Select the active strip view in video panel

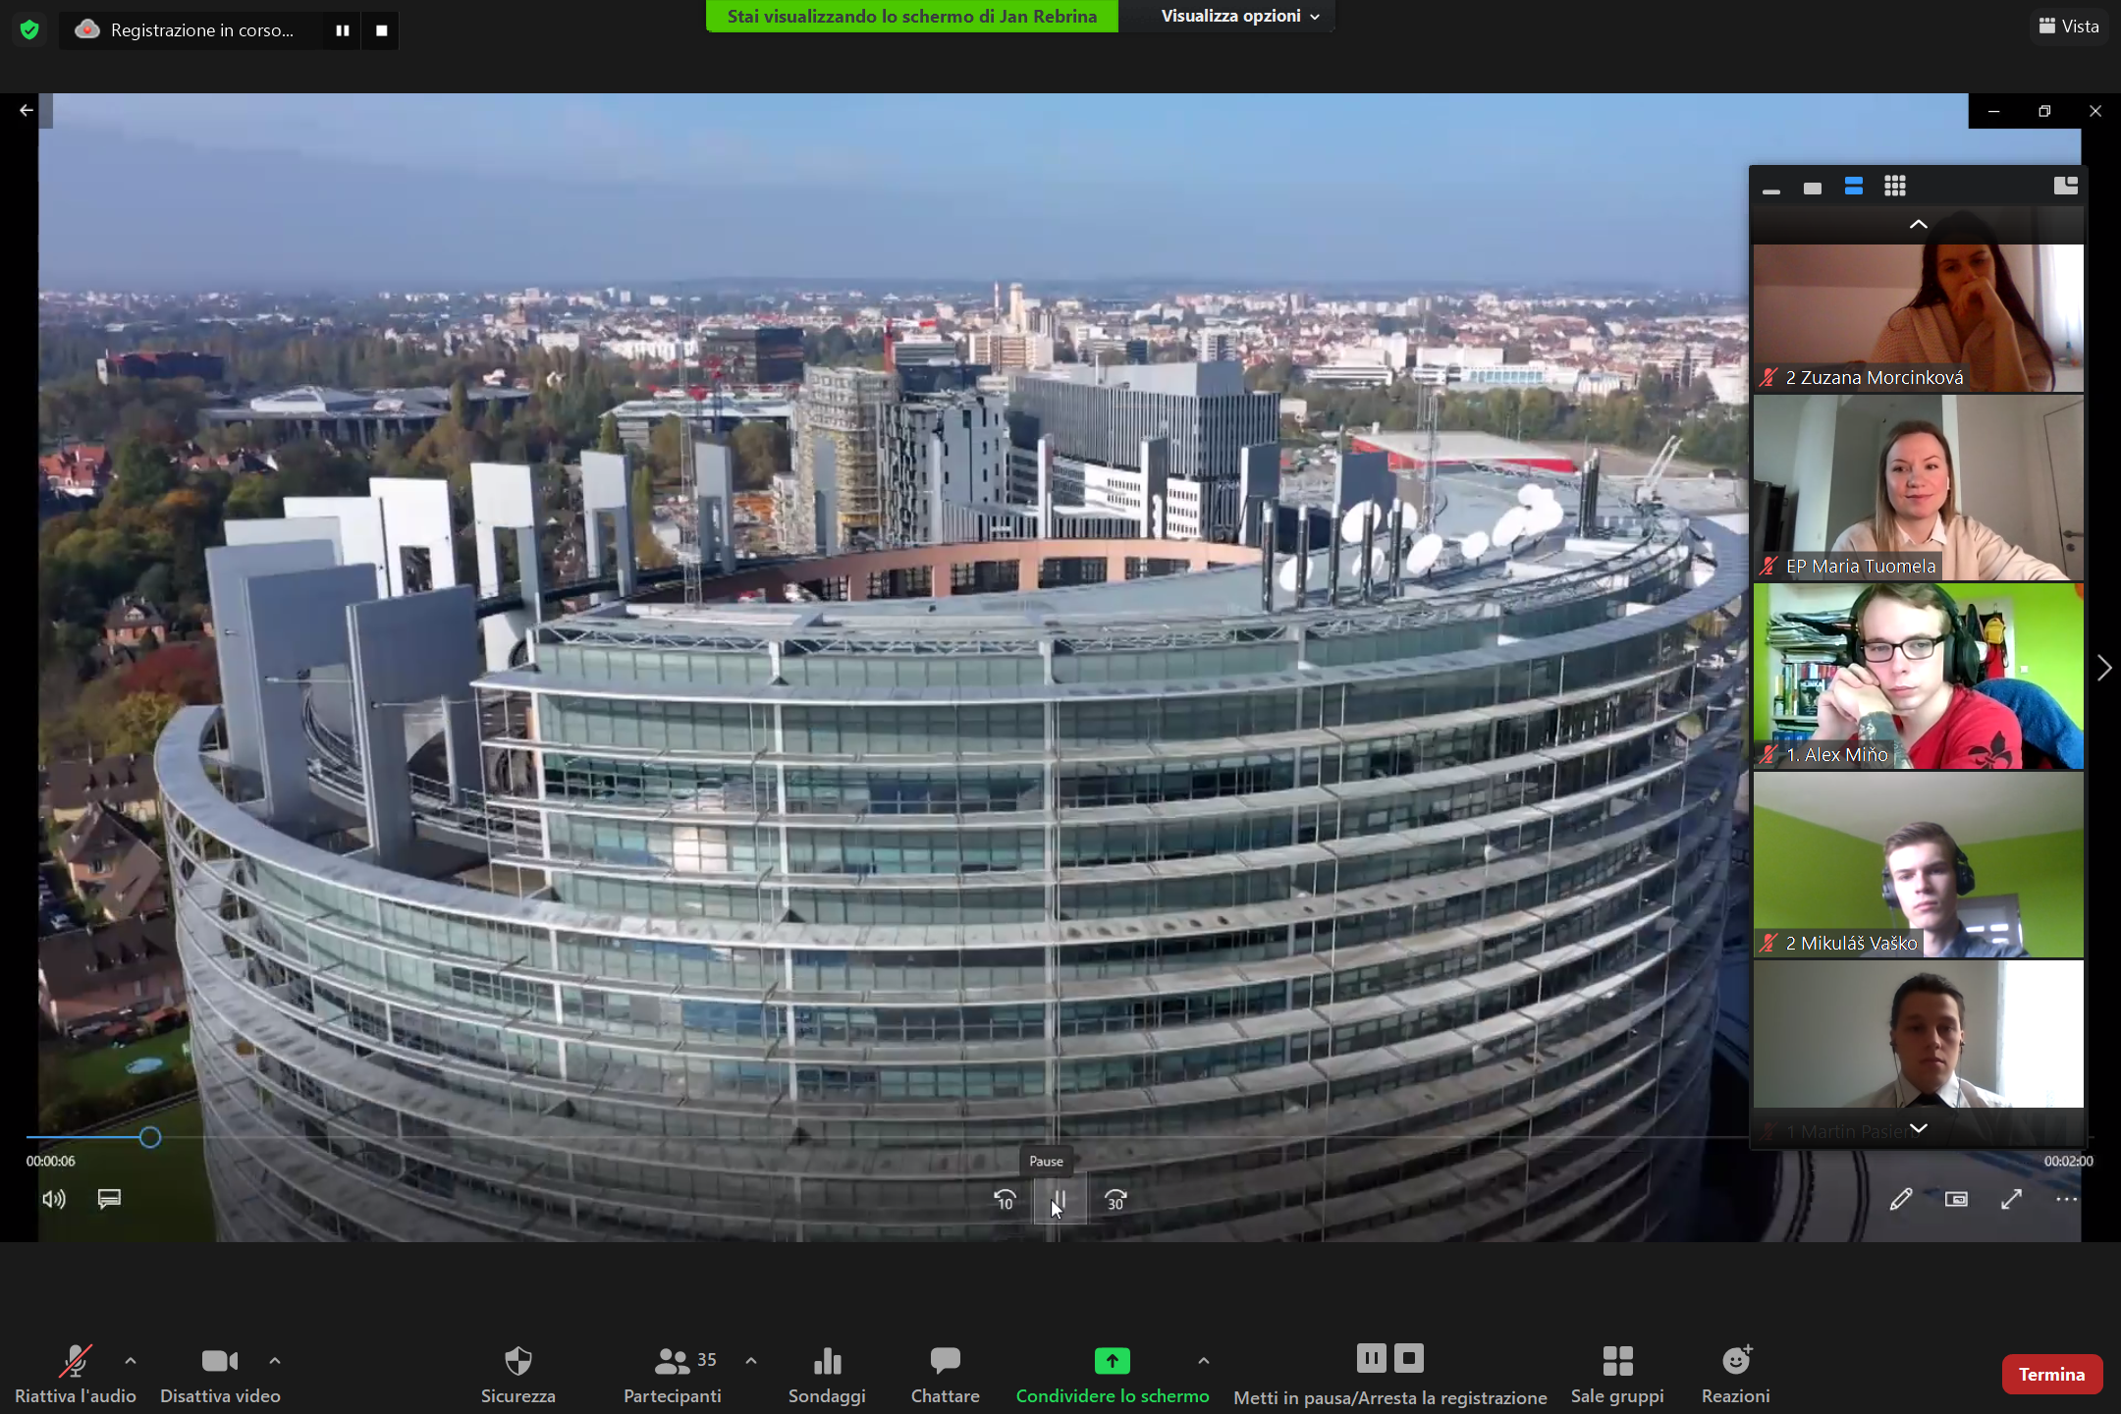coord(1854,187)
